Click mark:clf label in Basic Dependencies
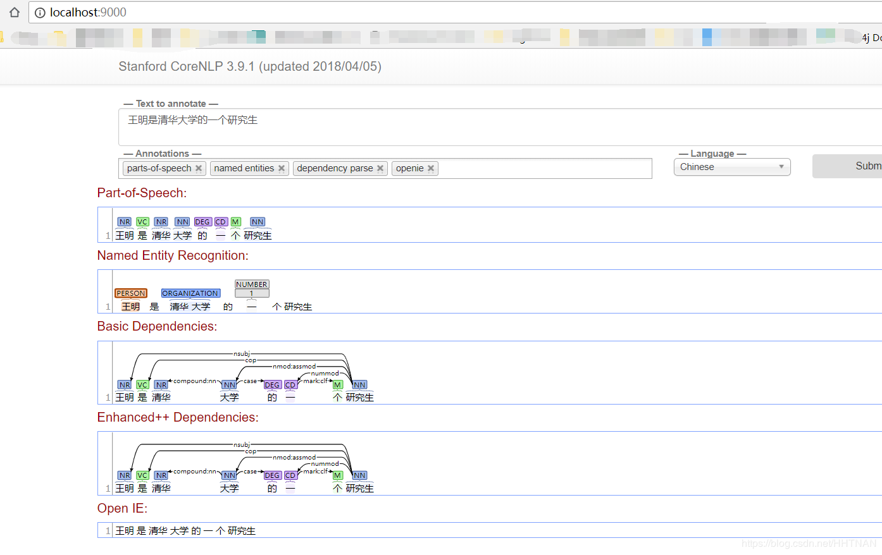Viewport: 882px width, 555px height. point(316,381)
